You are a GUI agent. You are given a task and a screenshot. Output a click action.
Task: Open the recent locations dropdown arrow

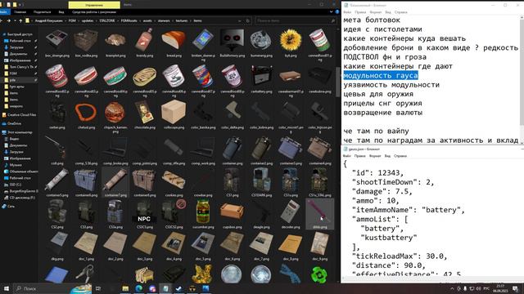(15, 20)
